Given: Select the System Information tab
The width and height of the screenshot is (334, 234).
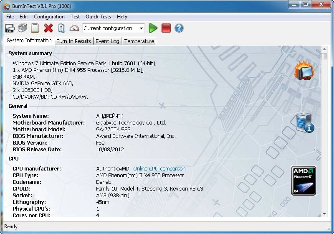Looking at the screenshot, I should click(29, 41).
